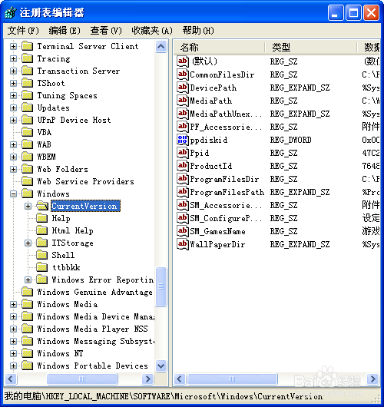
Task: Click the Html Help folder icon
Action: (x=41, y=230)
